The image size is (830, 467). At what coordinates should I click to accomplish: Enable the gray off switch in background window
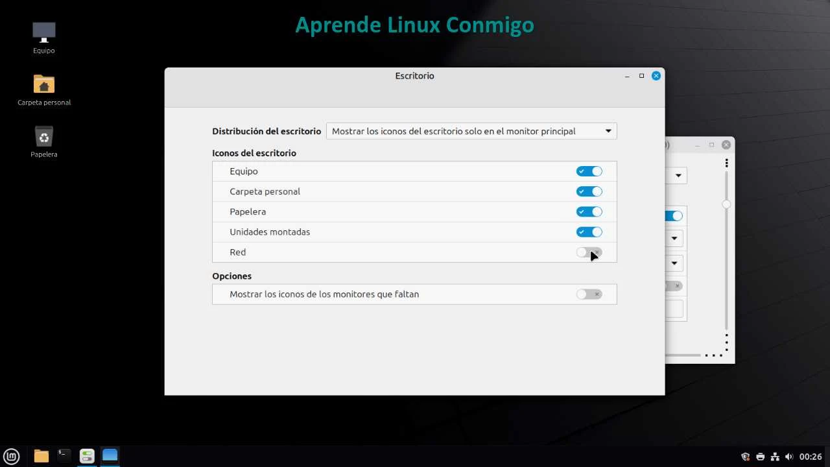[x=674, y=286]
